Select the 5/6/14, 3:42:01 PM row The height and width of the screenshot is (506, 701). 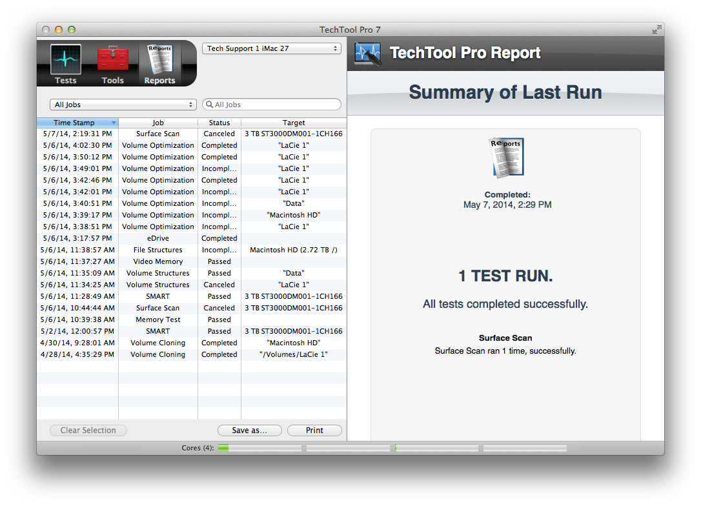coord(192,192)
